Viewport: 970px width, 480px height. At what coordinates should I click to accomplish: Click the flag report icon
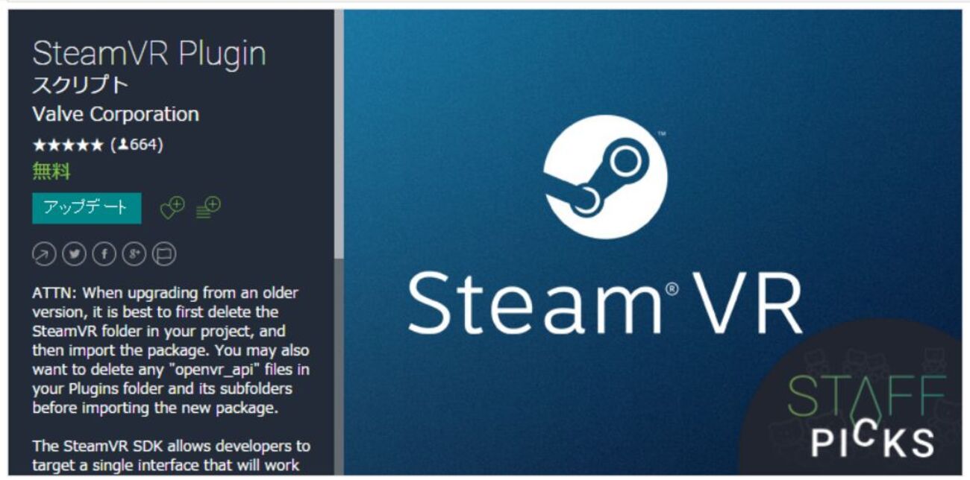(164, 255)
